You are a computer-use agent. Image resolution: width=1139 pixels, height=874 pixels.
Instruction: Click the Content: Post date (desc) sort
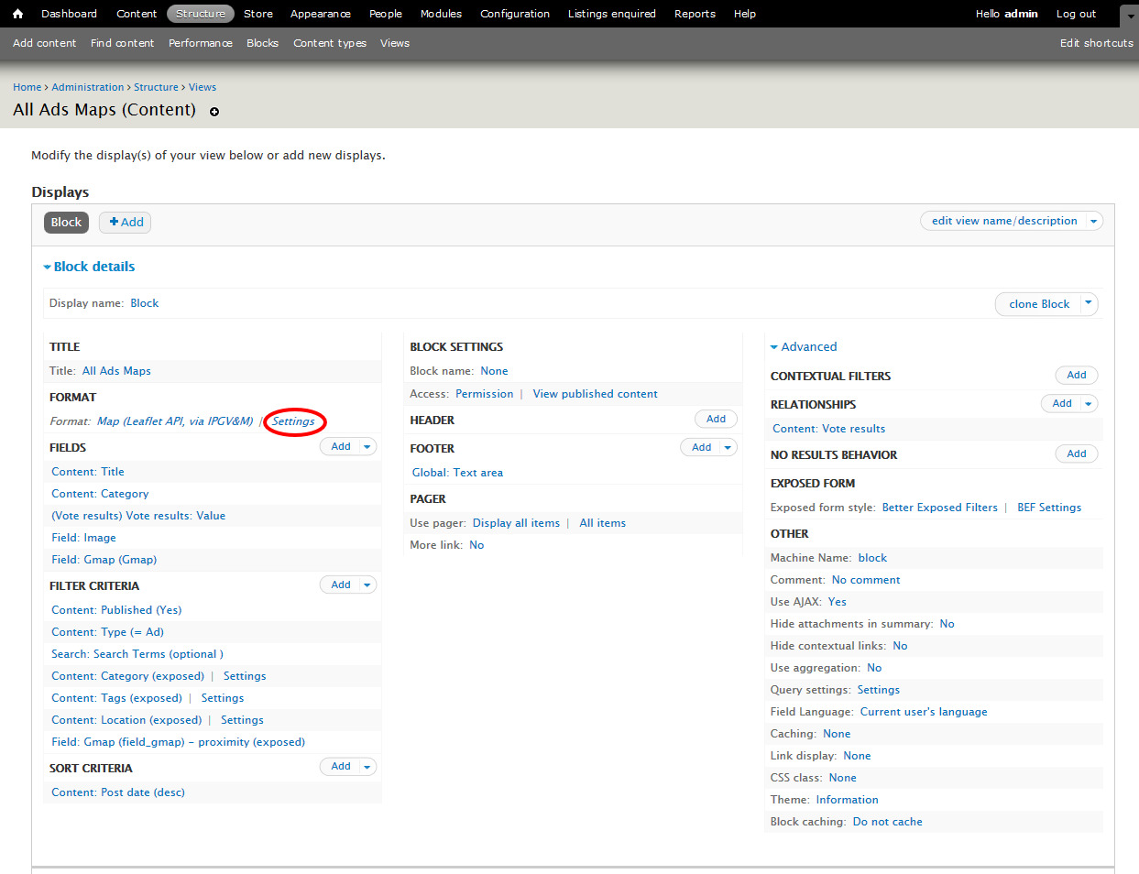pyautogui.click(x=118, y=792)
